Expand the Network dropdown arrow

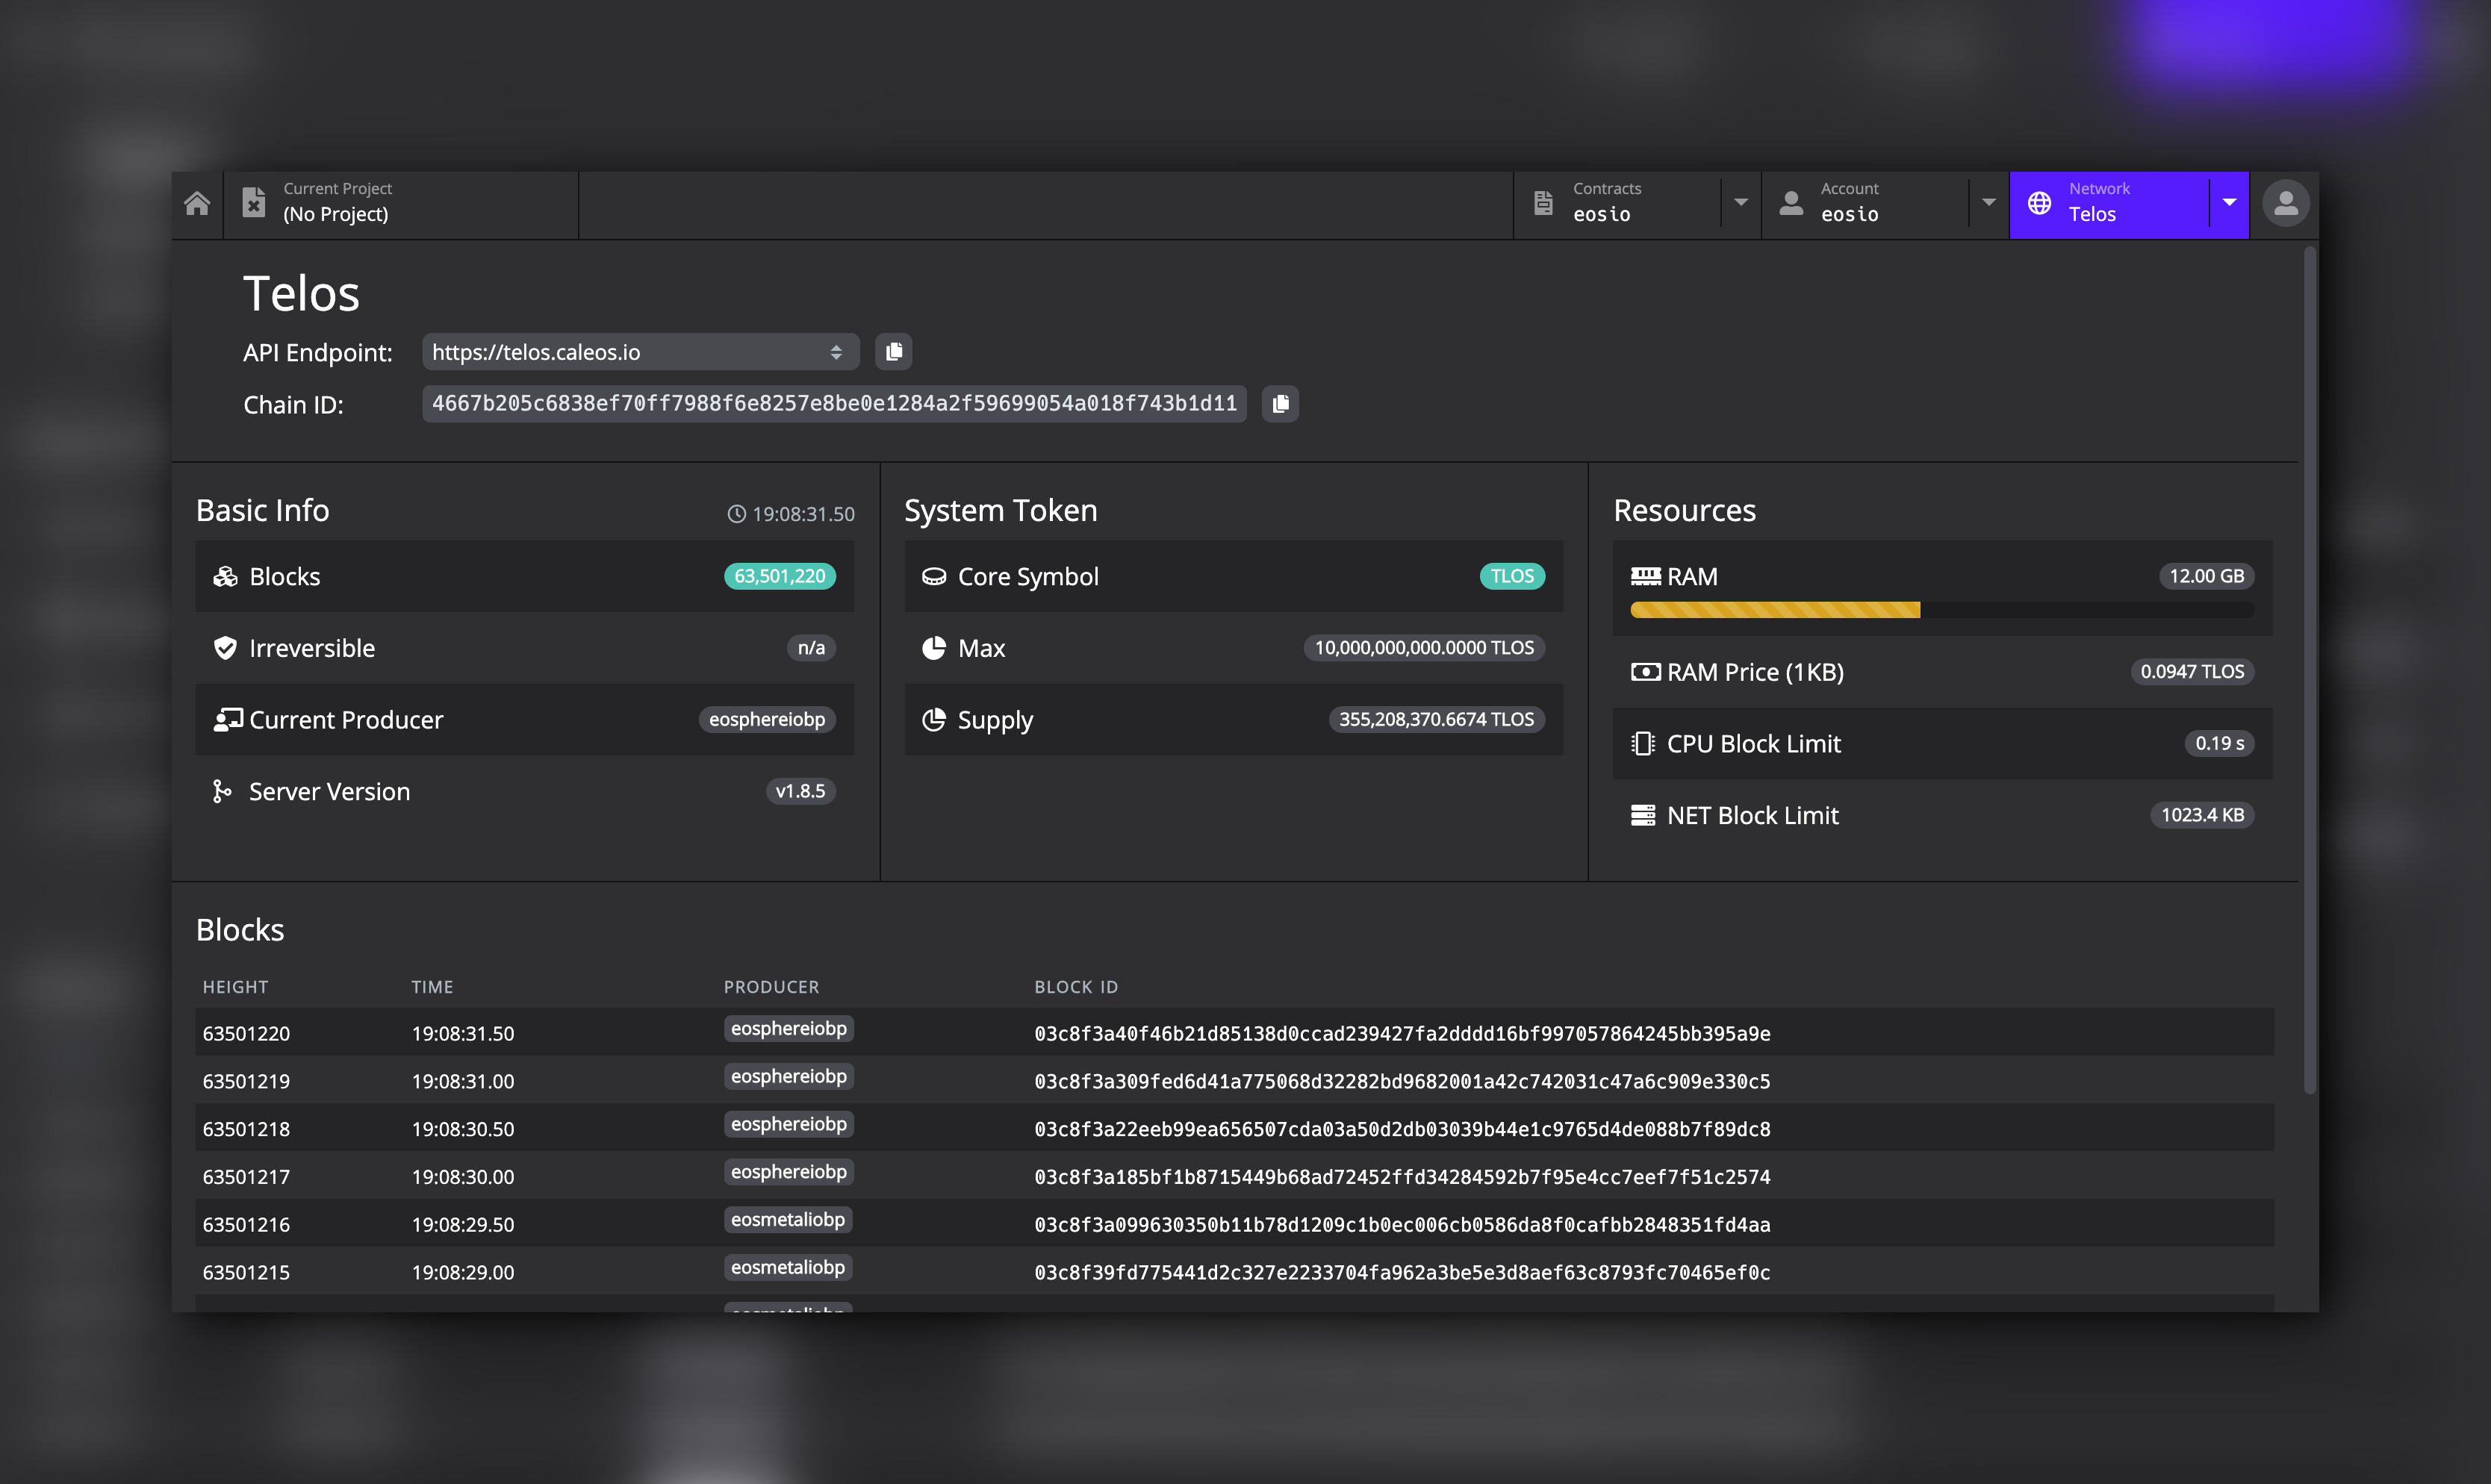click(2229, 203)
